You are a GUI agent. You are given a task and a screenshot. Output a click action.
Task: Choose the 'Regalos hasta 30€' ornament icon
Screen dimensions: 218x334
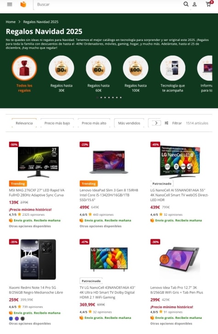point(61,68)
